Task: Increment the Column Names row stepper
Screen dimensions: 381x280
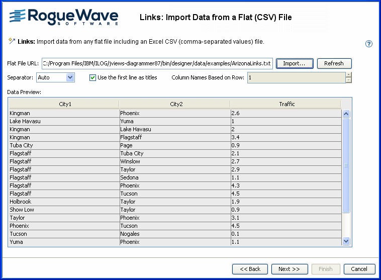Action: click(x=348, y=75)
